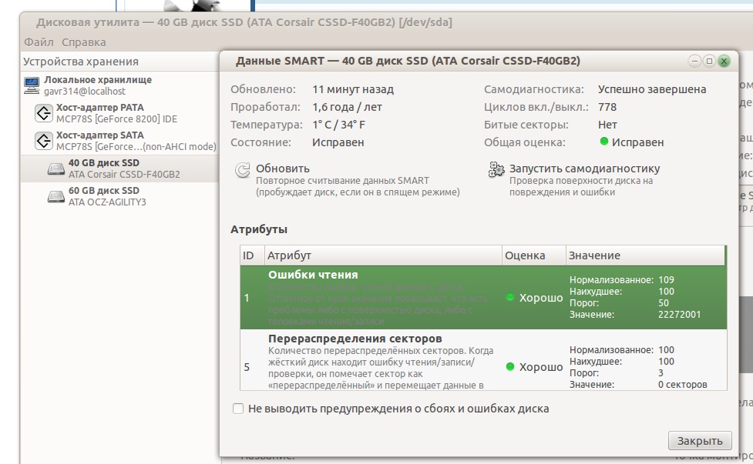Click green status dot in Ошибки чтения row
Screen dimensions: 753x464
coord(510,297)
